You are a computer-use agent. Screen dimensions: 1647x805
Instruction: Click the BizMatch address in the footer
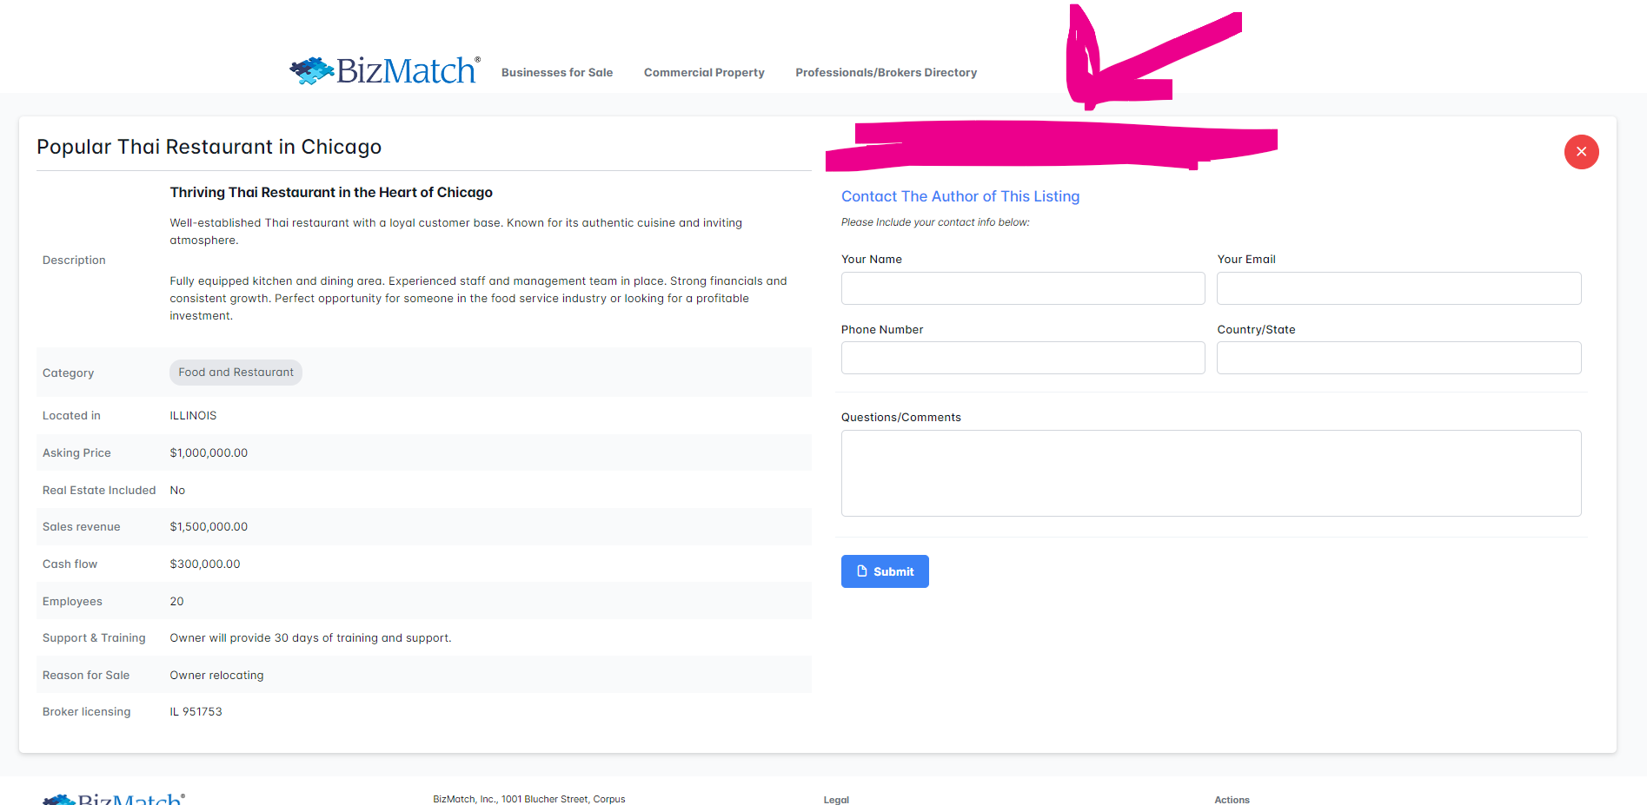pos(528,799)
